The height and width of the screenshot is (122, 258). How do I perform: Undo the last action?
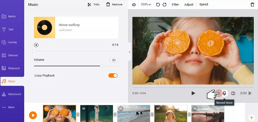[158, 4]
